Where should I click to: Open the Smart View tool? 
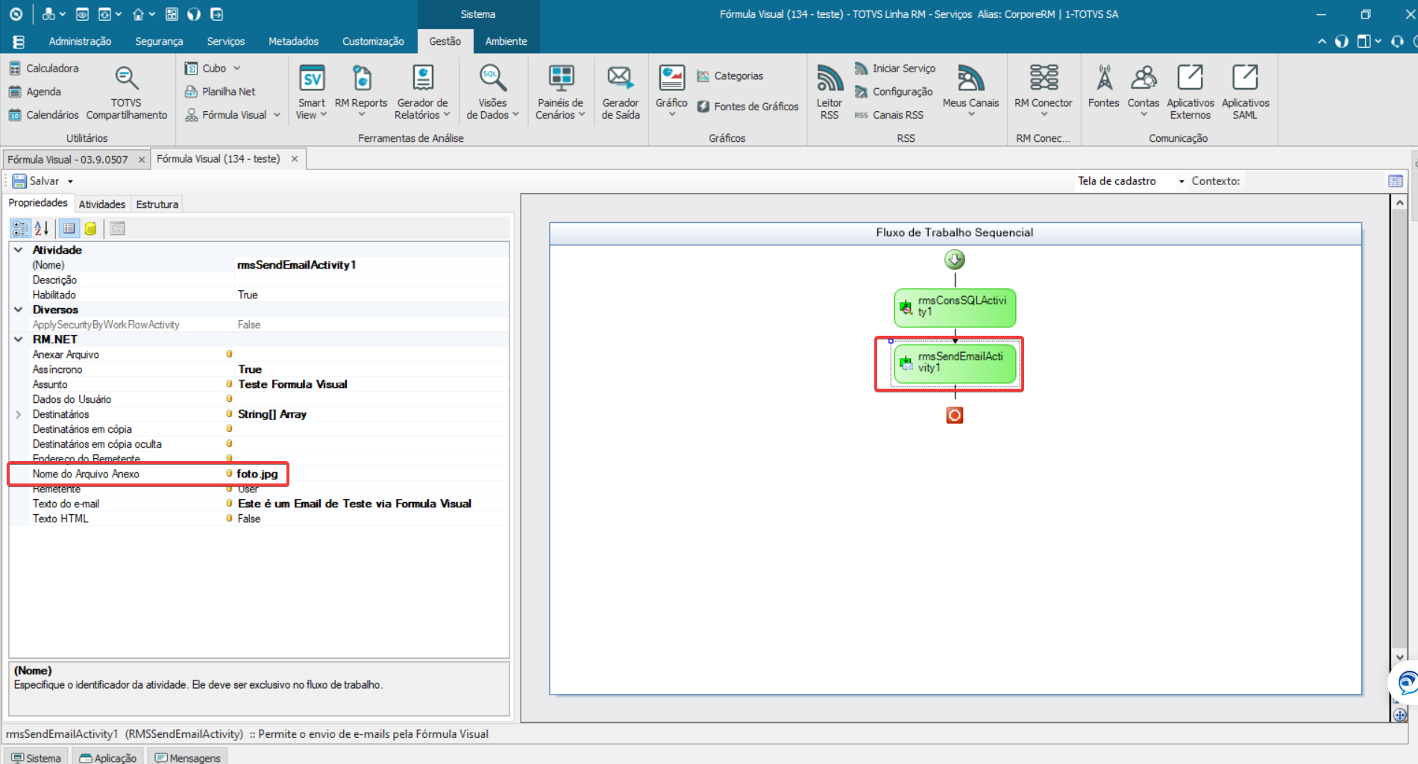[311, 93]
